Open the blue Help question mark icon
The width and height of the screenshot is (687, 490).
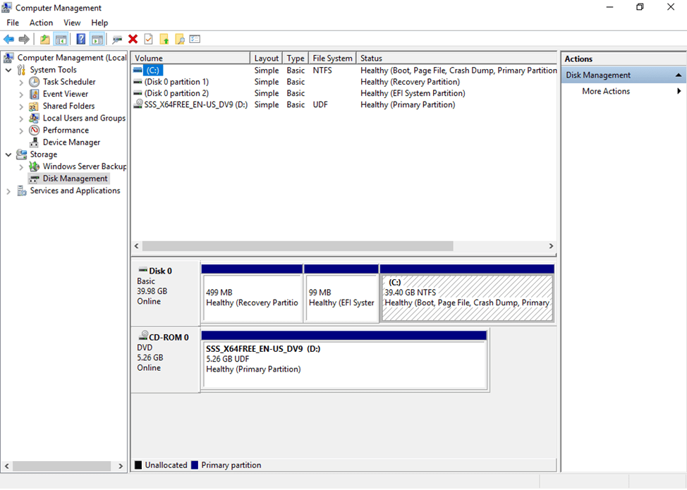tap(81, 39)
